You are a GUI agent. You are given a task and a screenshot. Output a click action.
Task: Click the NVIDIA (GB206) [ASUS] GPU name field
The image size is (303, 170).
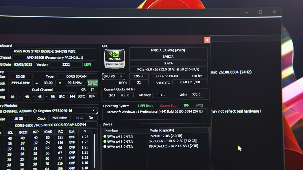click(x=168, y=50)
